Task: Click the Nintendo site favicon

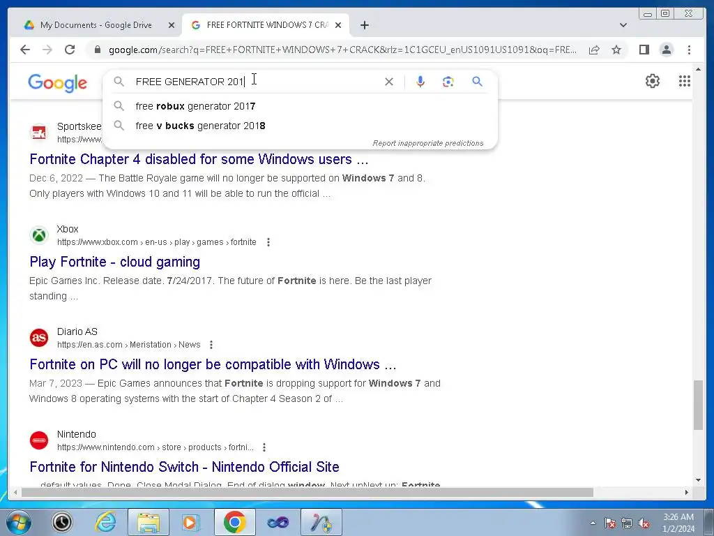Action: coord(39,440)
